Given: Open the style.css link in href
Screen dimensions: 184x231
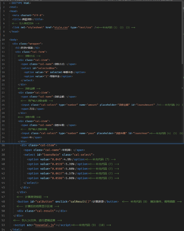Looking at the screenshot, I should click(x=61, y=28).
